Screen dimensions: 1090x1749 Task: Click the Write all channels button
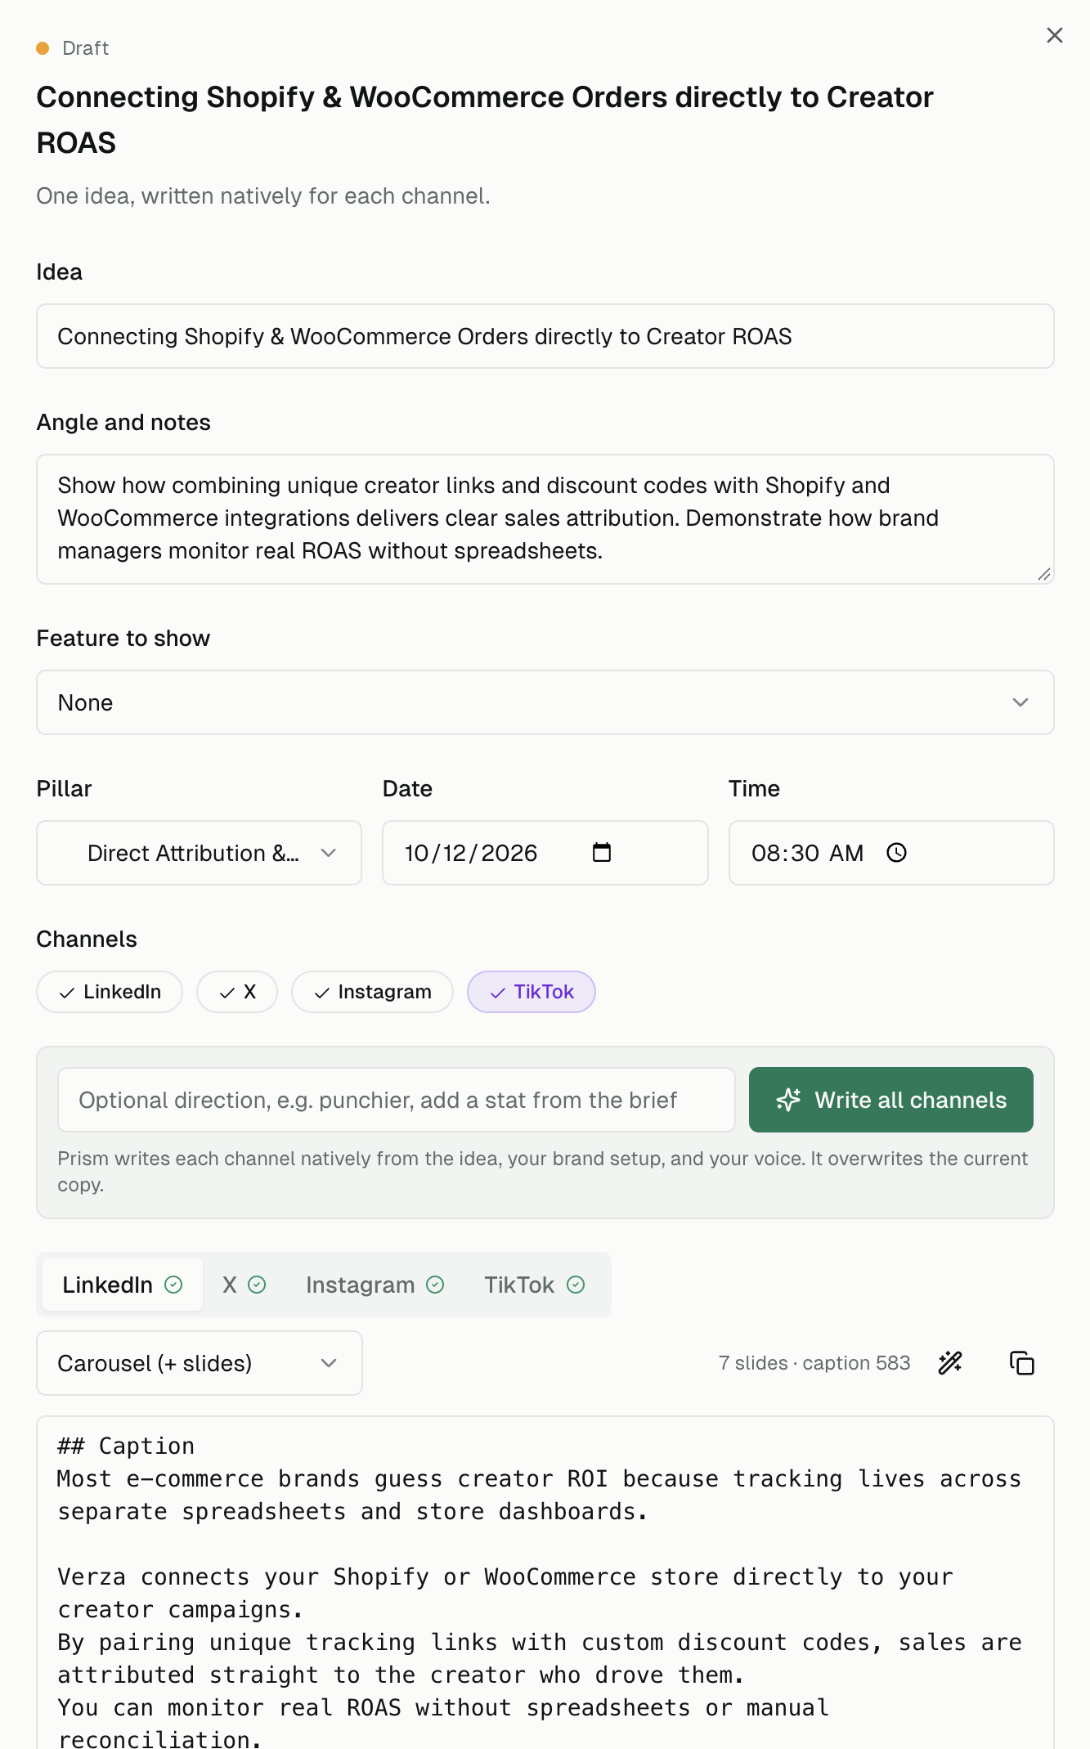(891, 1100)
